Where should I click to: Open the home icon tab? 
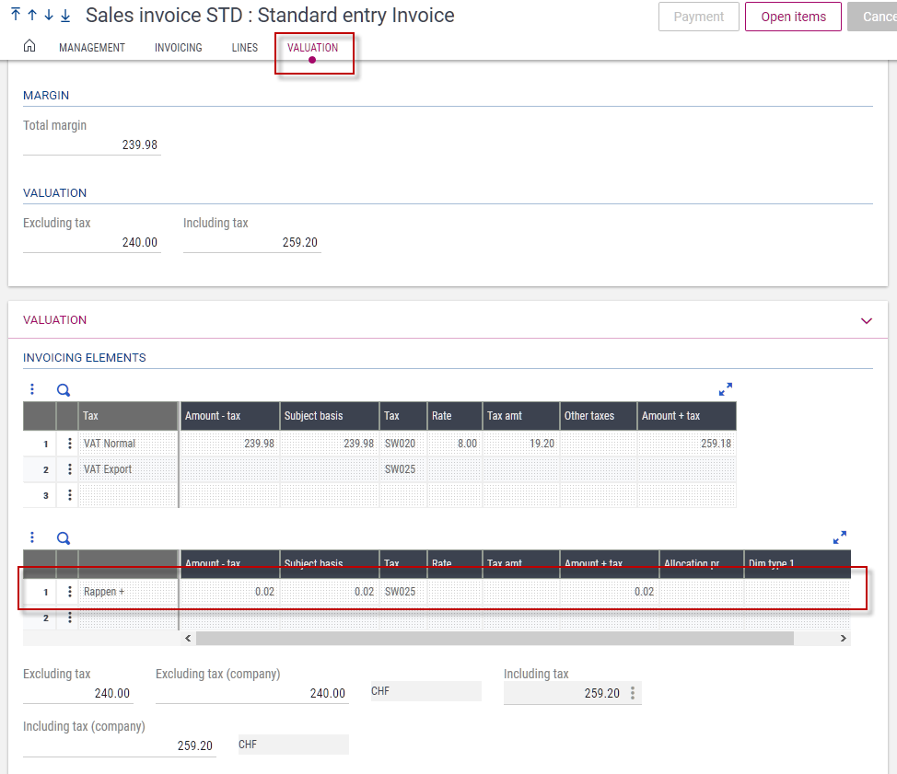click(29, 46)
